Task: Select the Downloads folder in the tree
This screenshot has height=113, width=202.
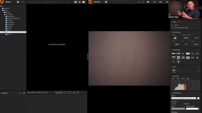Action: coord(10,24)
